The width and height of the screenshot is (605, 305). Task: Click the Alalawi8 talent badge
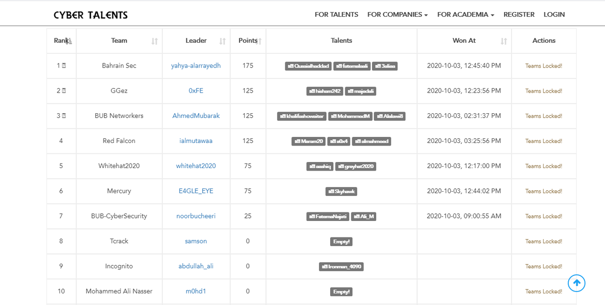click(390, 116)
